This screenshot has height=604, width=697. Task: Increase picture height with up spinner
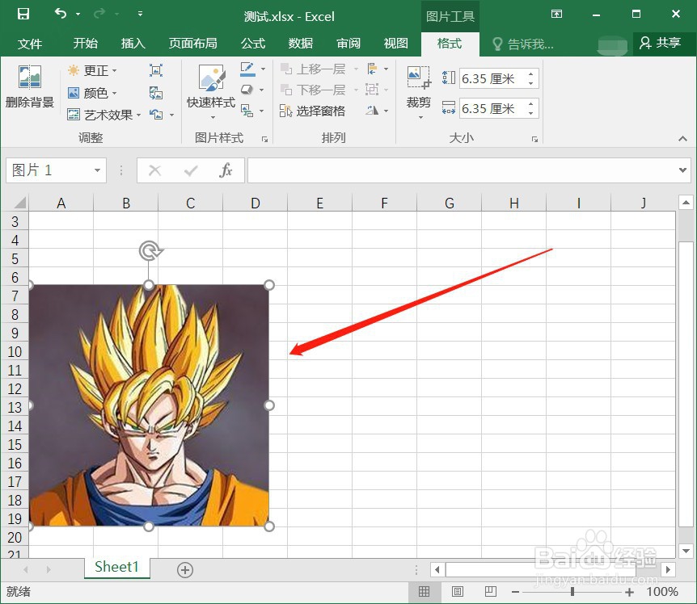click(x=531, y=73)
